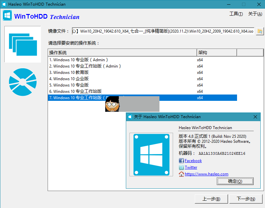Image resolution: width=265 pixels, height=208 pixels.
Task: Click the home website icon in About dialog
Action: pos(181,174)
